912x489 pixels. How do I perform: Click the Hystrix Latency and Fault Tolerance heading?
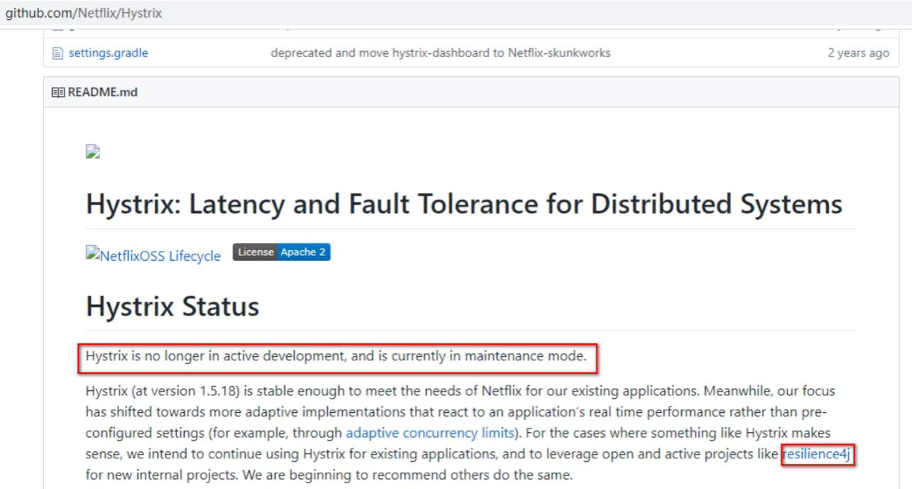465,204
